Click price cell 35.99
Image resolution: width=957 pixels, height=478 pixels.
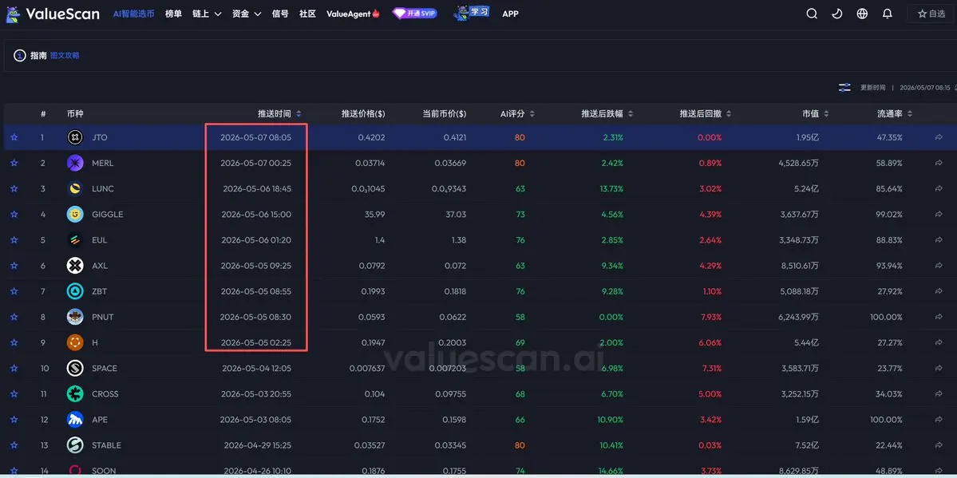click(375, 215)
